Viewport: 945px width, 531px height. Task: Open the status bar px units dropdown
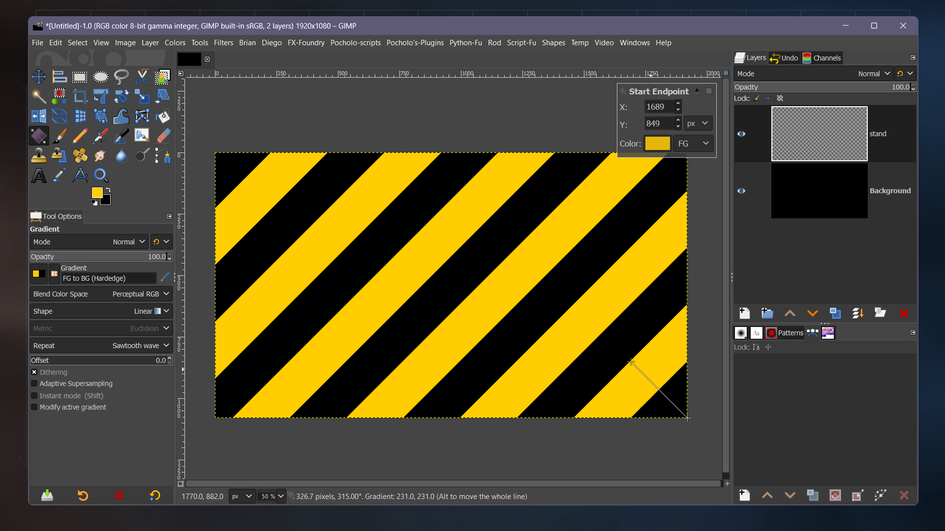pos(242,497)
